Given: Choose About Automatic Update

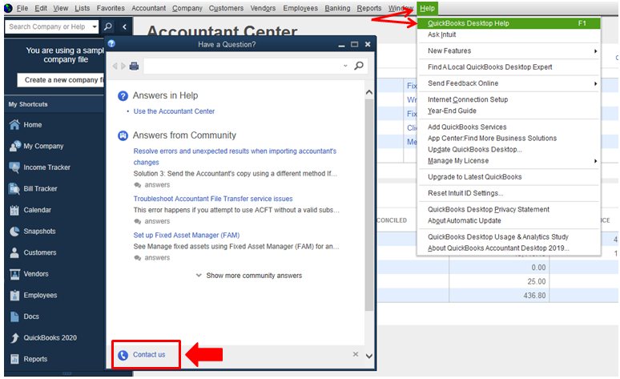Looking at the screenshot, I should pyautogui.click(x=465, y=221).
